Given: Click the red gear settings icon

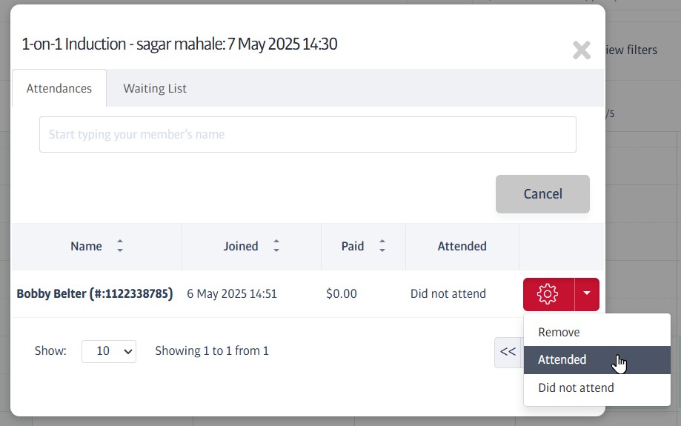Looking at the screenshot, I should pos(548,294).
